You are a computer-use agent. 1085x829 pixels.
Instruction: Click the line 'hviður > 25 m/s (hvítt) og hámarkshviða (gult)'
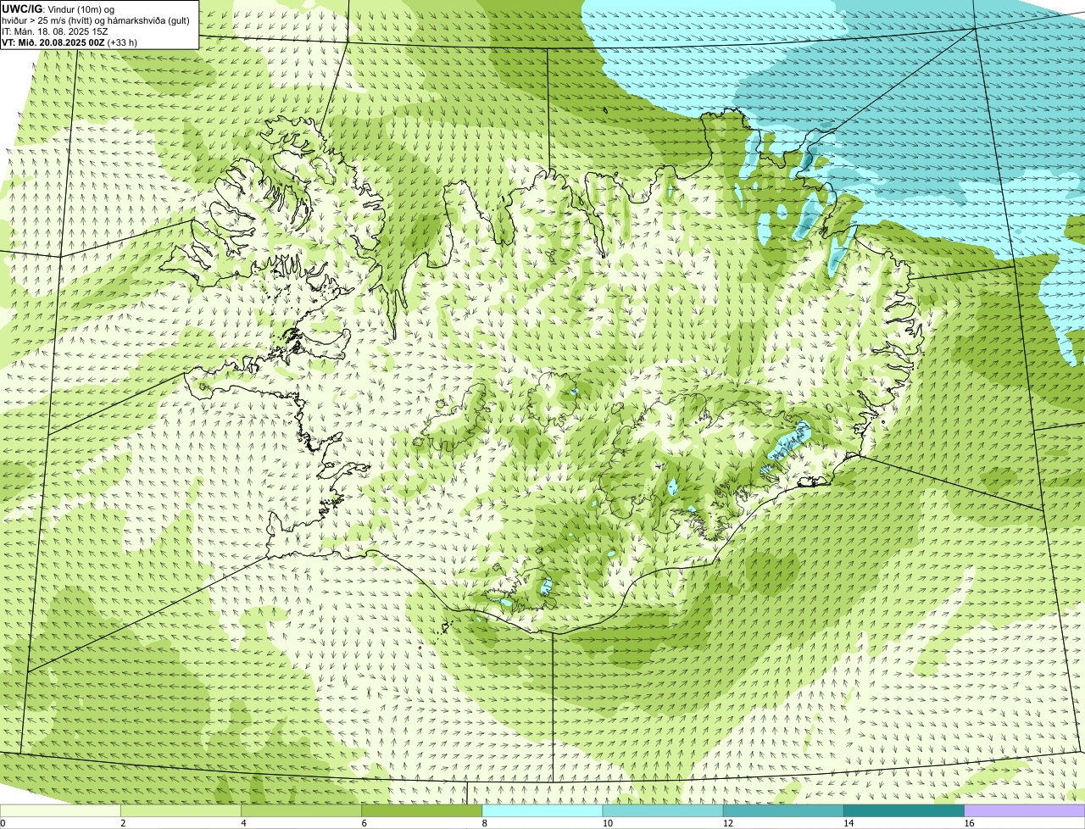point(95,20)
